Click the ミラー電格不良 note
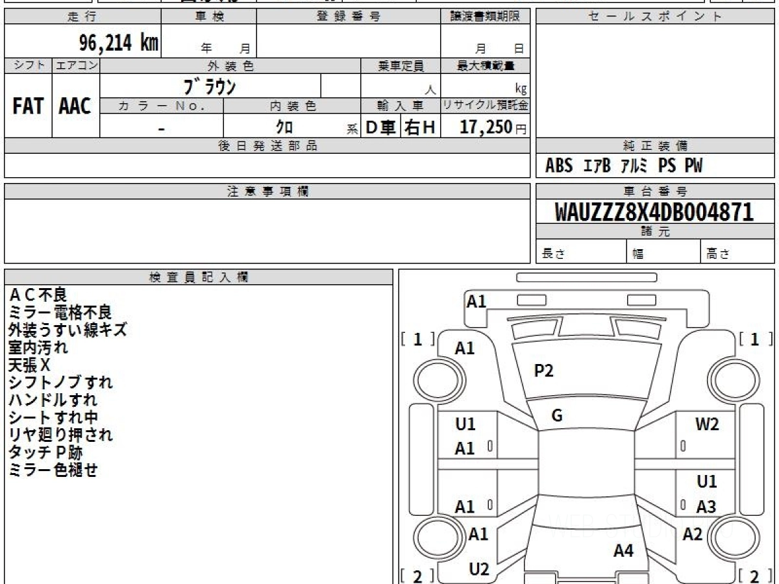 [60, 313]
